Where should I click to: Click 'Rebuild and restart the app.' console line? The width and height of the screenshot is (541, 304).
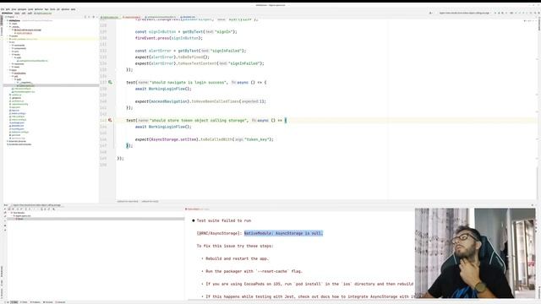click(x=237, y=258)
